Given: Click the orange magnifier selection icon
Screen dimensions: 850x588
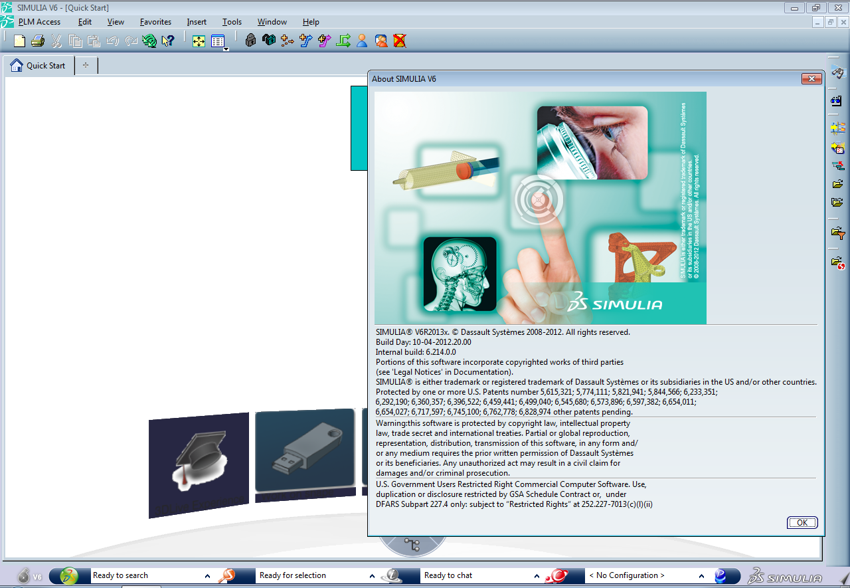Looking at the screenshot, I should [227, 575].
